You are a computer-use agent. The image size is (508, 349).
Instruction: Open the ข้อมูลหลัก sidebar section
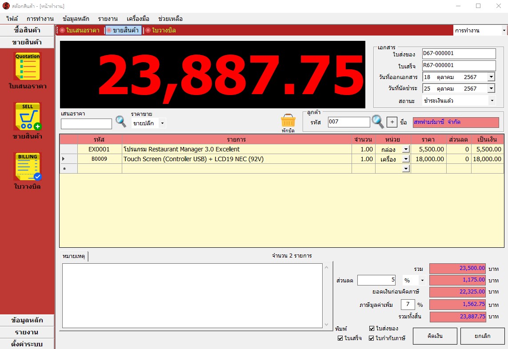tap(27, 320)
